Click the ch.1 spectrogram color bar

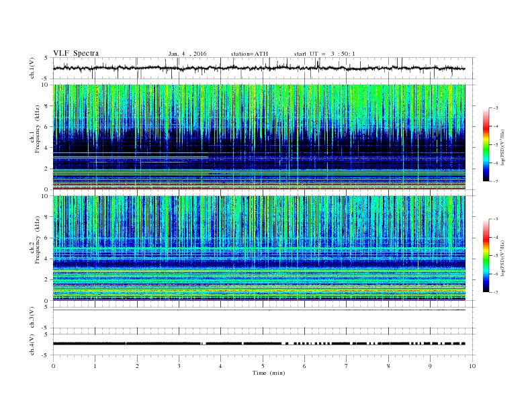coord(486,145)
